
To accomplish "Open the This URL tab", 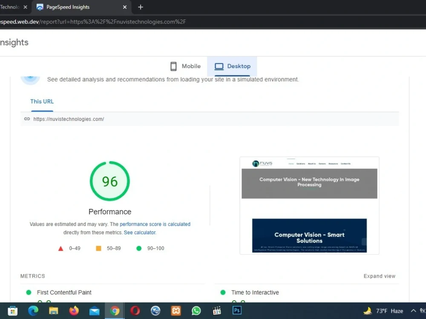I will point(42,102).
